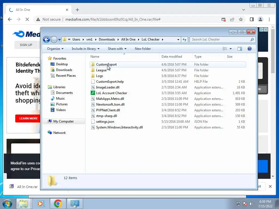
Task: Click LEARN MORE ad button
Action: 28,118
